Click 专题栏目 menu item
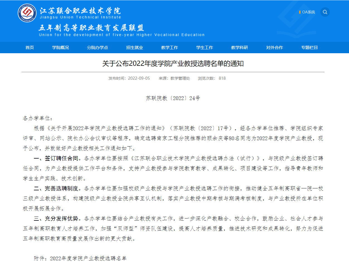Screen dimensions: 349x277 tap(309, 48)
